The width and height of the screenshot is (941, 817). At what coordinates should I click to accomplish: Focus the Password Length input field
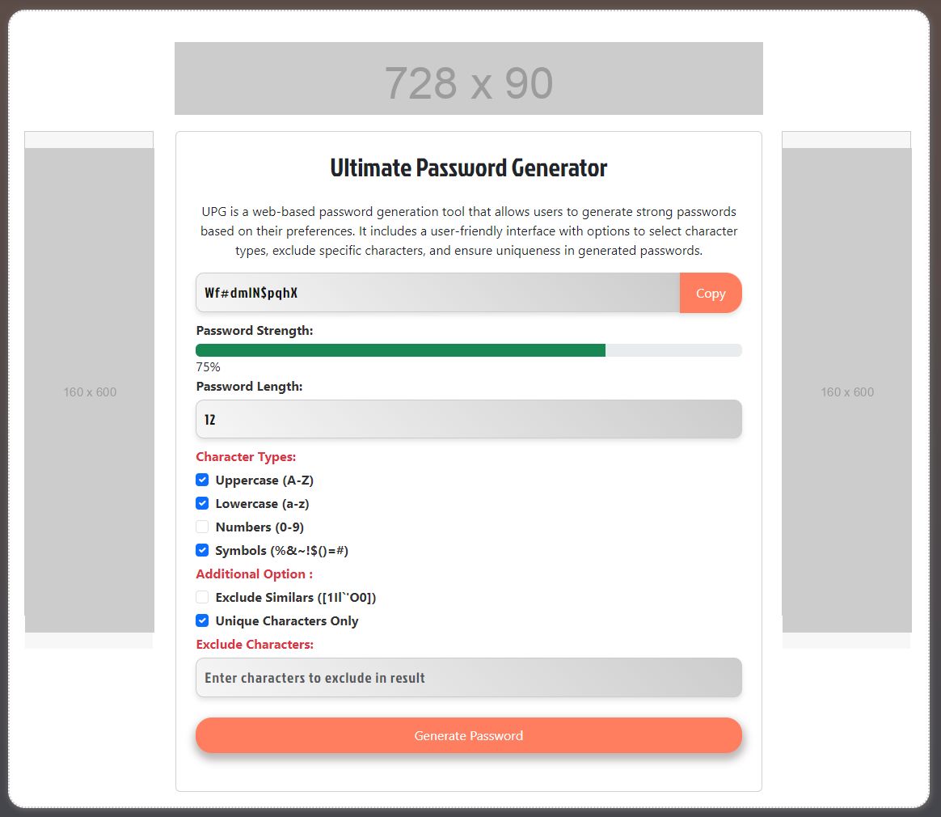click(x=468, y=419)
